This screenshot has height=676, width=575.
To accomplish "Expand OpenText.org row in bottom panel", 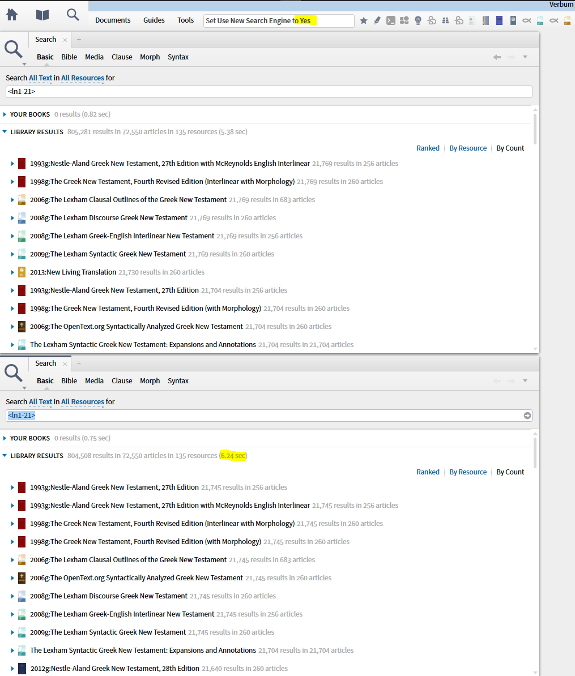I will [x=12, y=577].
